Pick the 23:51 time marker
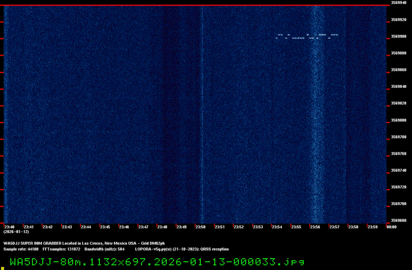This screenshot has width=412, height=270. coord(220,227)
